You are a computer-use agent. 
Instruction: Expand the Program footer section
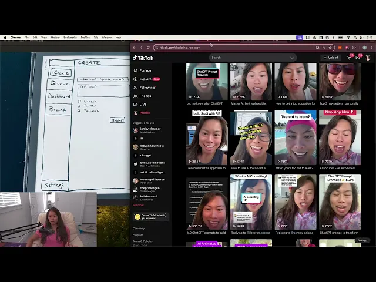(138, 235)
